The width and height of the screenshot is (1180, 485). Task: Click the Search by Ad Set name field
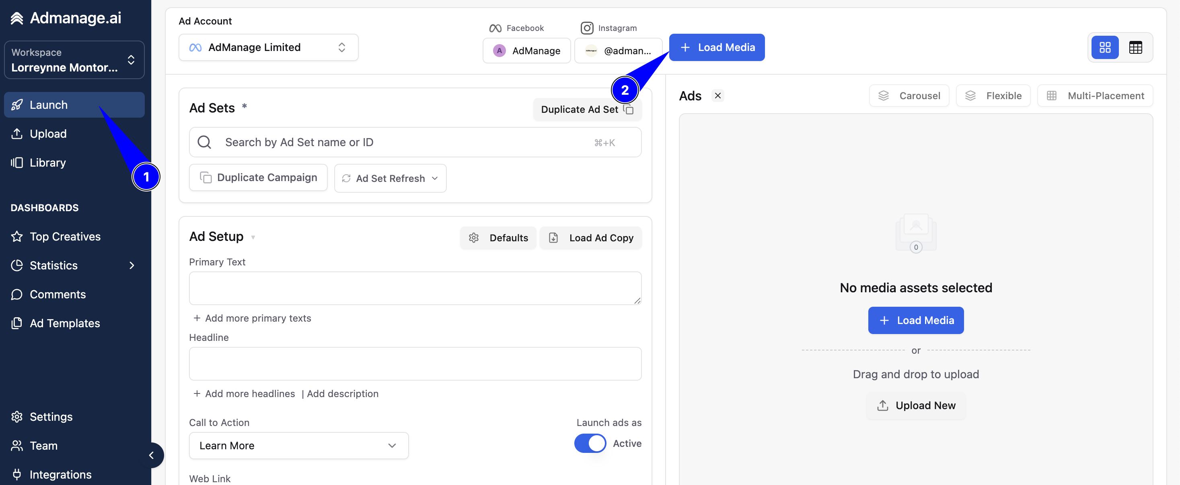click(x=415, y=142)
